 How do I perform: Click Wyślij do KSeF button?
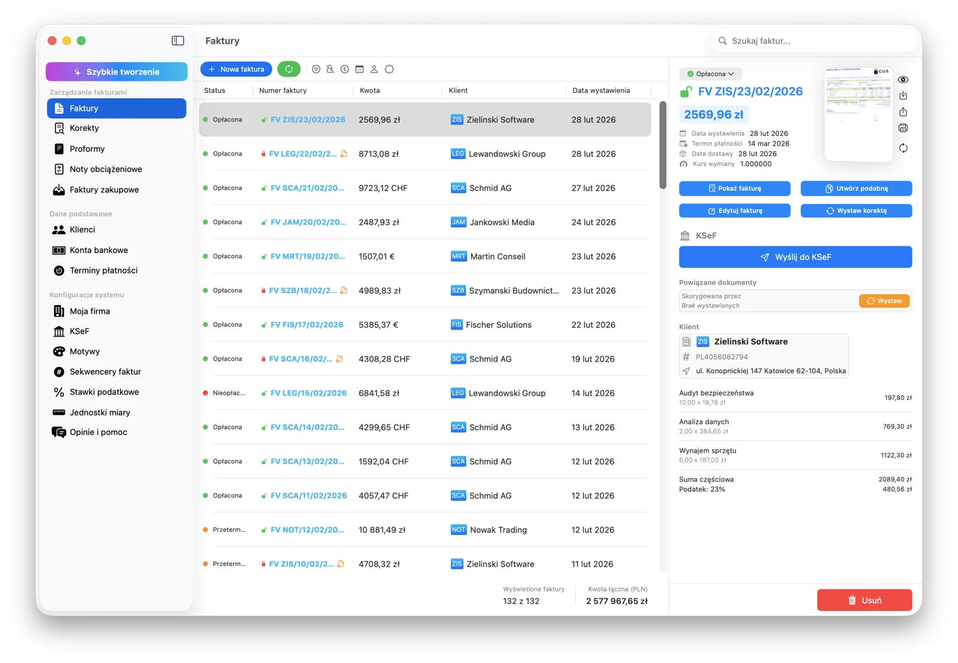(x=795, y=257)
